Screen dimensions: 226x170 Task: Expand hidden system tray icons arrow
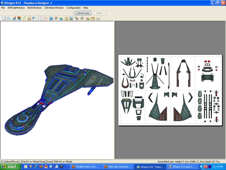coord(201,167)
